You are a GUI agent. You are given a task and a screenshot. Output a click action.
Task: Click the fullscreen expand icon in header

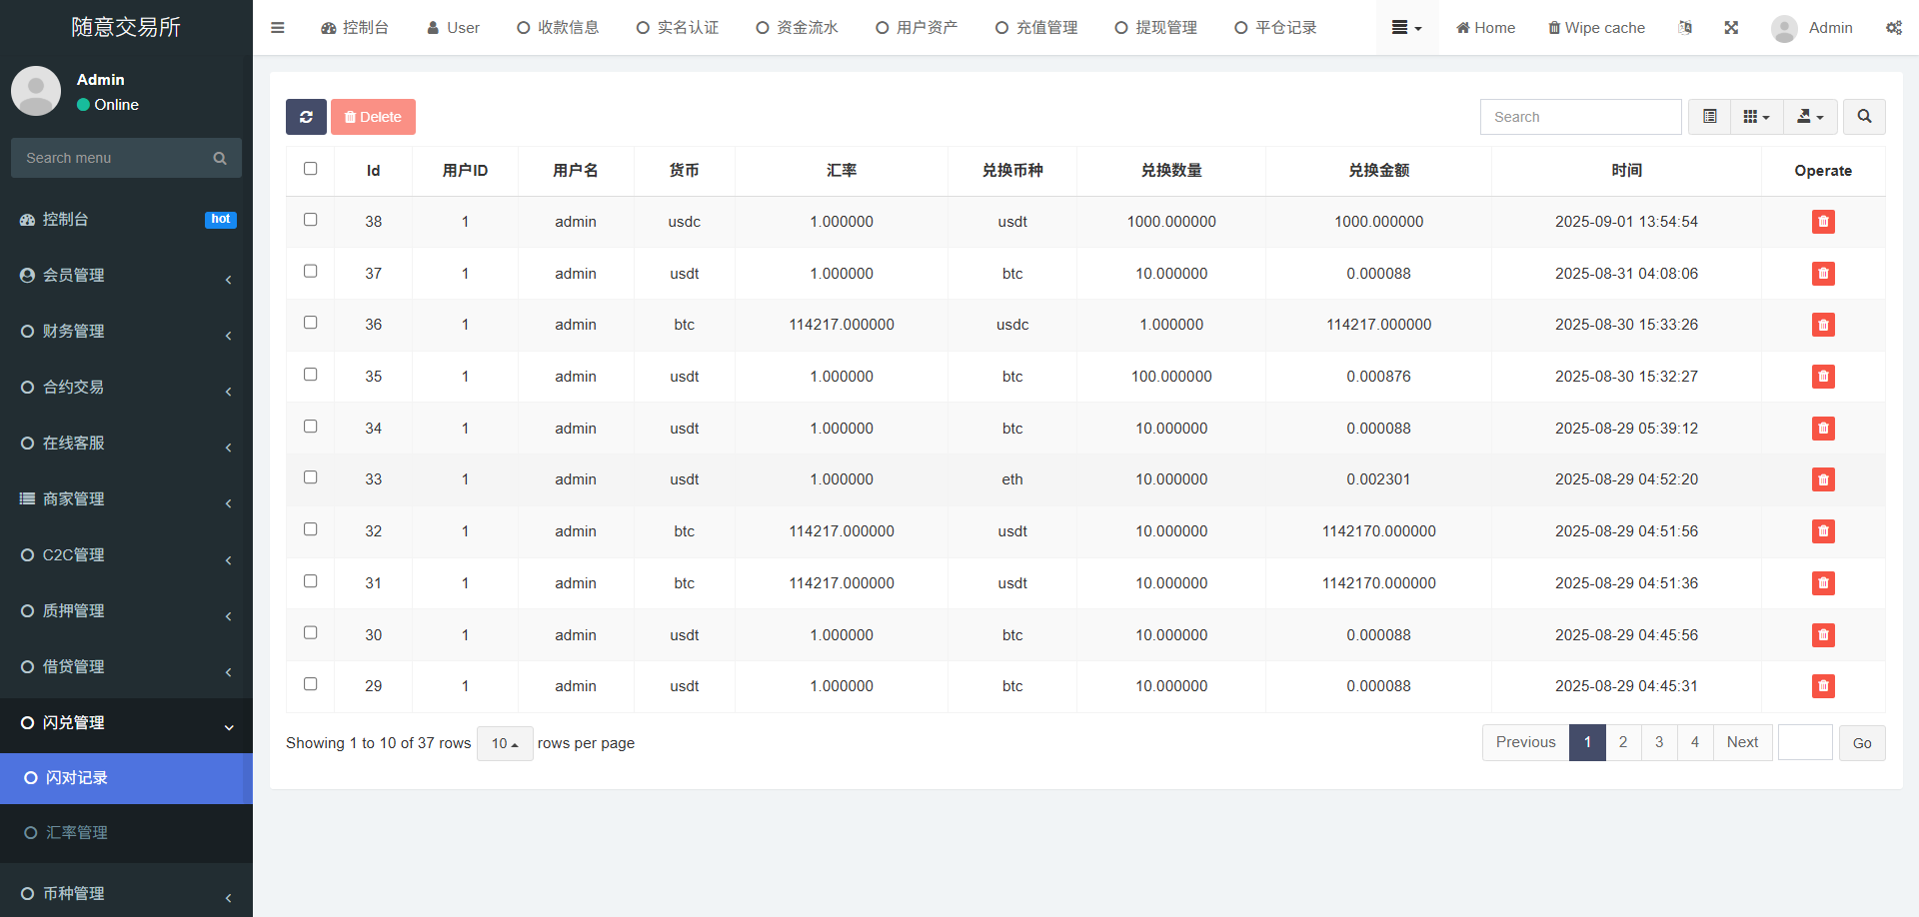point(1731,28)
